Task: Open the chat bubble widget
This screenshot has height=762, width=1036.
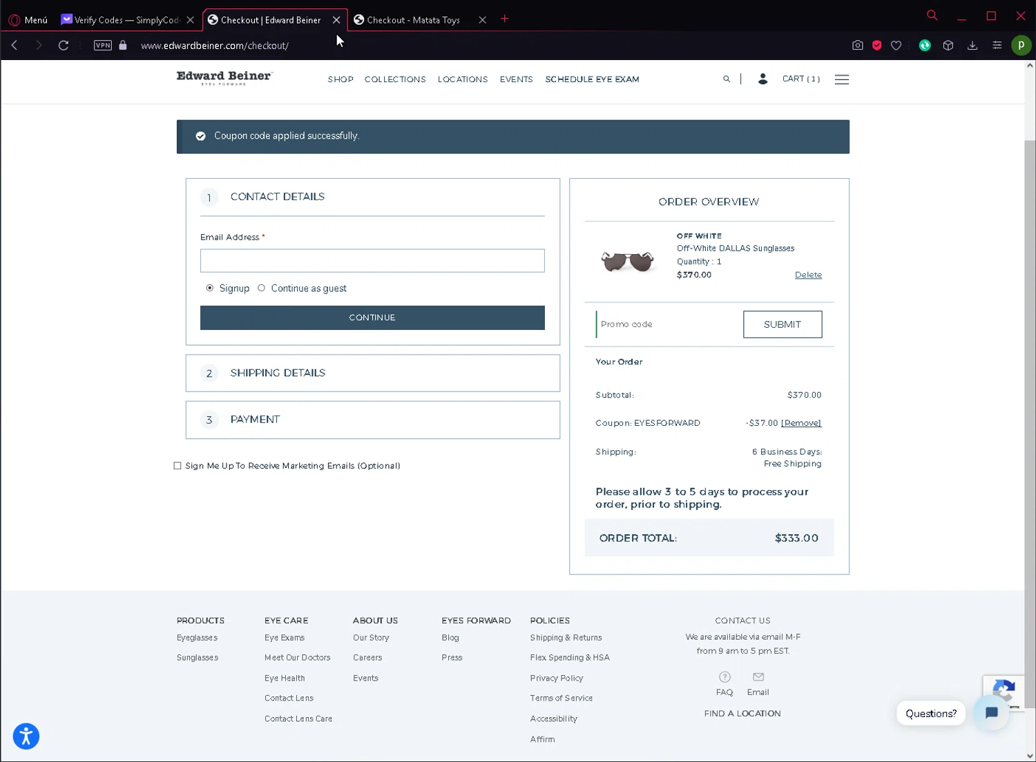Action: click(x=992, y=713)
